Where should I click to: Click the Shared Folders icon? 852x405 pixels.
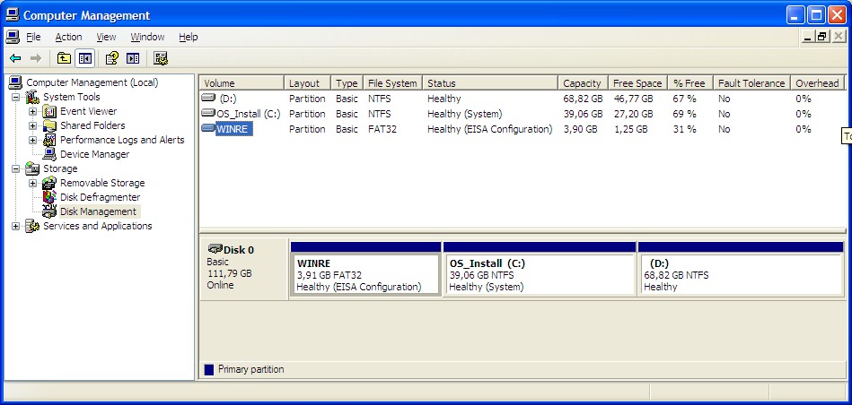point(49,125)
